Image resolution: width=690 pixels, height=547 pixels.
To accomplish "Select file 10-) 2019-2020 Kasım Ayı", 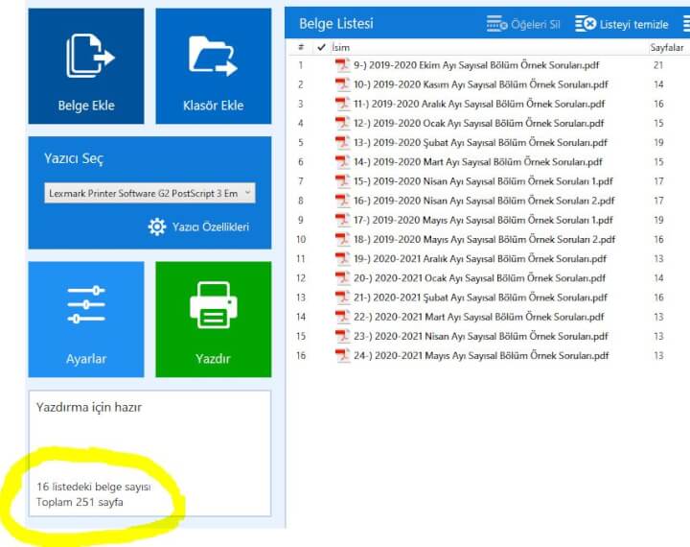I will tap(480, 84).
